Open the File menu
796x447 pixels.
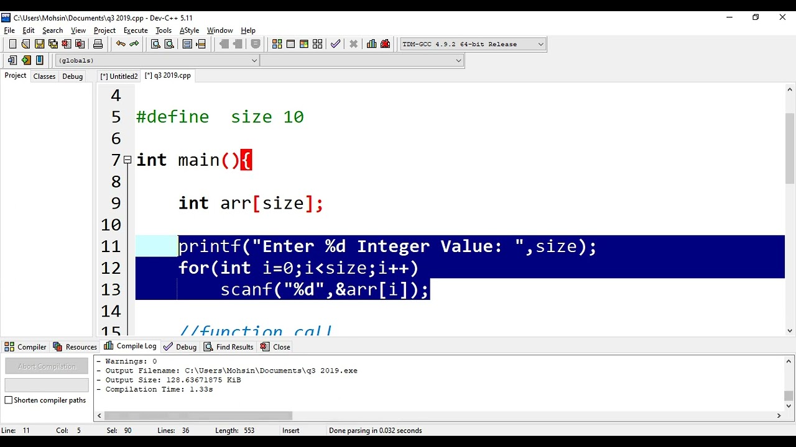click(x=9, y=30)
